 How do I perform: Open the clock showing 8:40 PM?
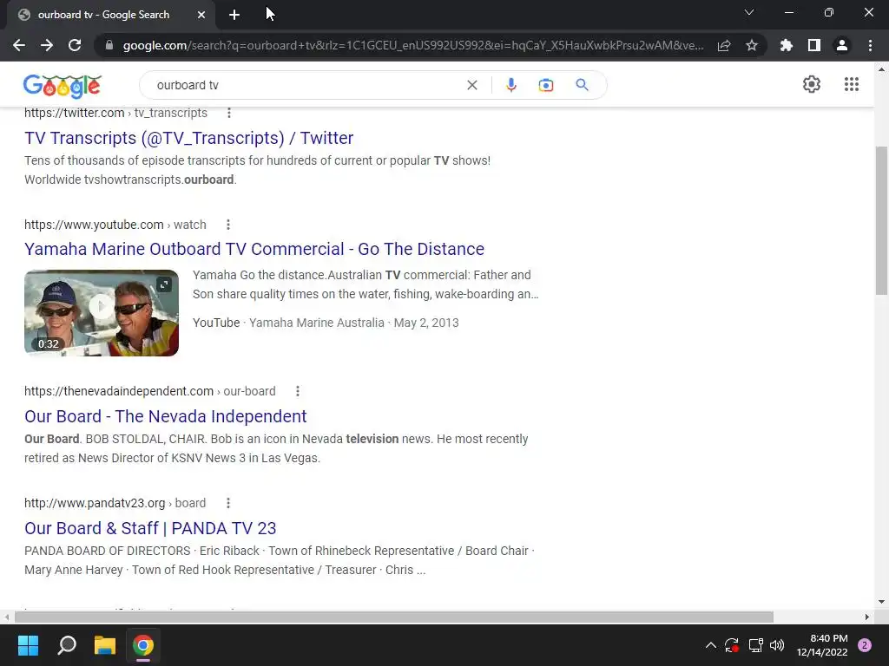point(823,645)
